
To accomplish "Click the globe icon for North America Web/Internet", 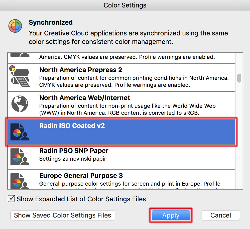I will (20, 104).
